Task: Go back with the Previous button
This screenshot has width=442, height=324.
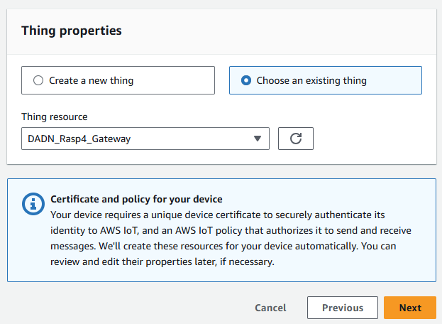Action: click(x=343, y=308)
